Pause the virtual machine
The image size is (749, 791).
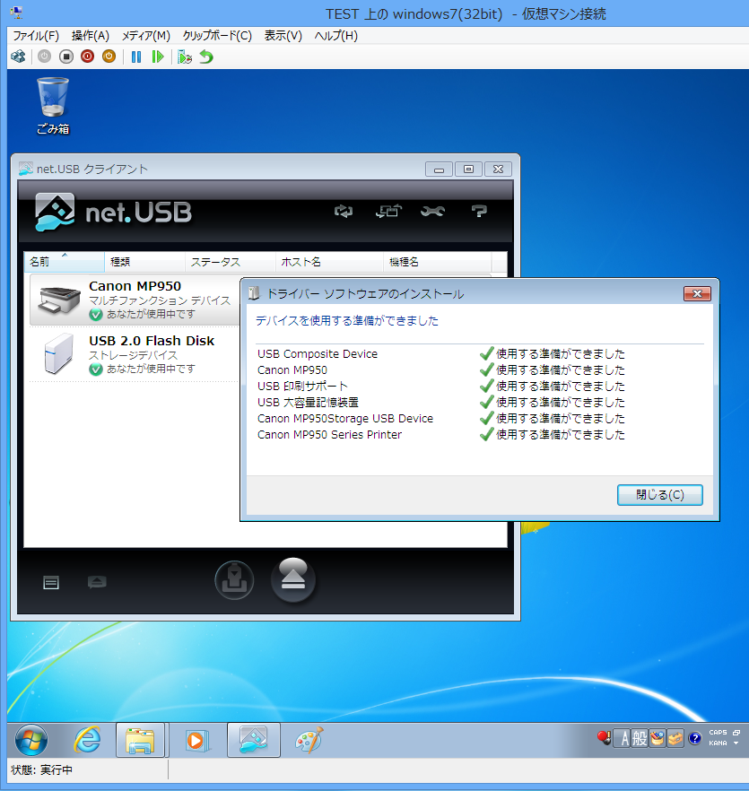click(136, 56)
